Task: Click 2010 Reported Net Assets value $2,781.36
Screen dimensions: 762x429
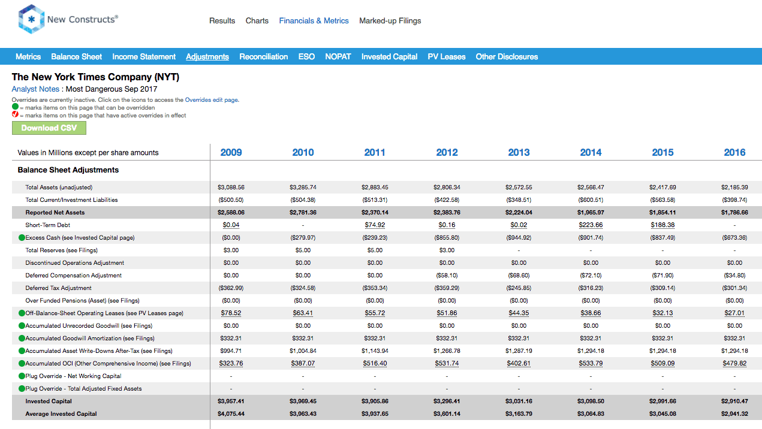Action: pyautogui.click(x=303, y=213)
